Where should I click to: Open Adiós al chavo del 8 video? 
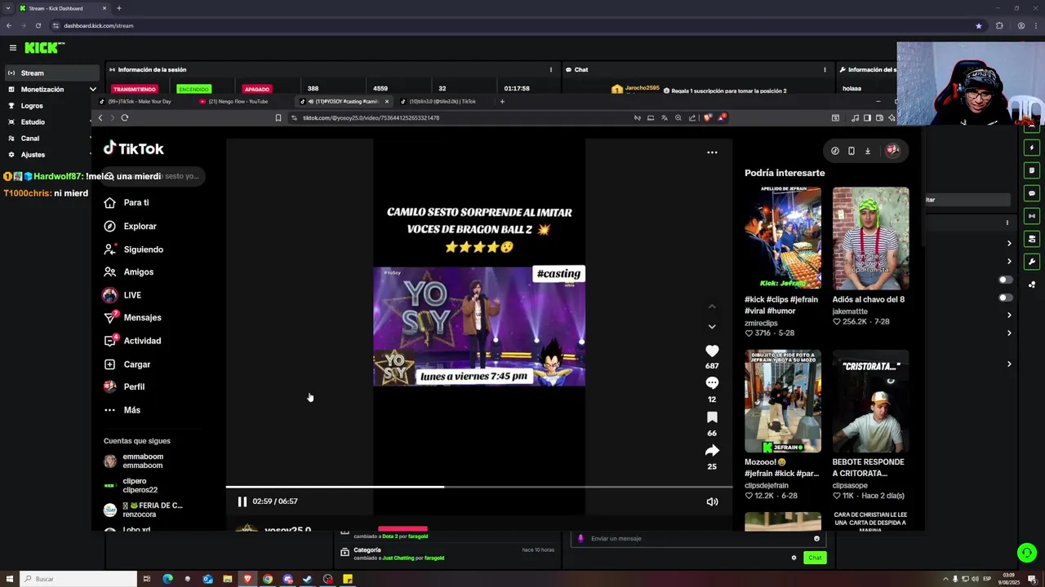[870, 238]
